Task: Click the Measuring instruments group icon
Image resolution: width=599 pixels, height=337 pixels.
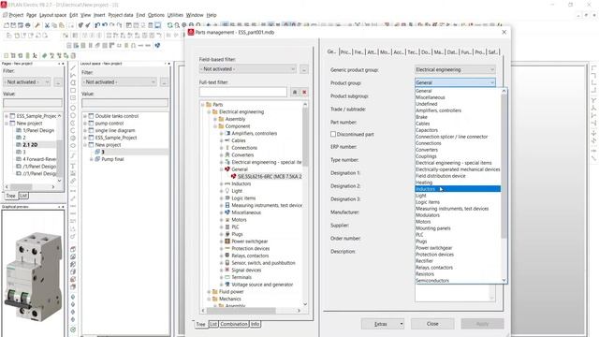Action: pos(227,205)
